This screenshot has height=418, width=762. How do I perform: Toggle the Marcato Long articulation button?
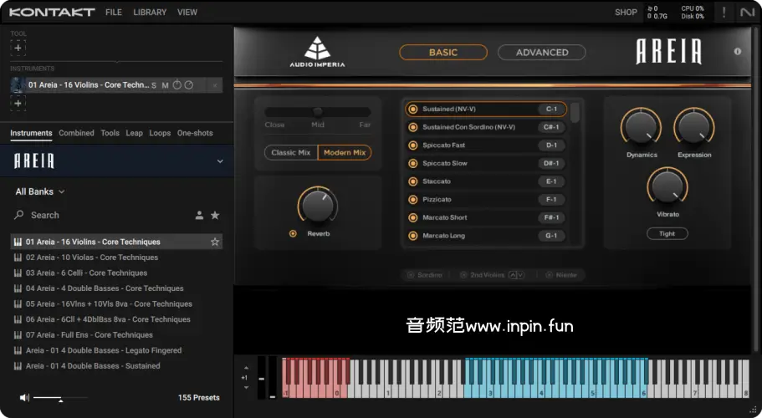coord(412,236)
